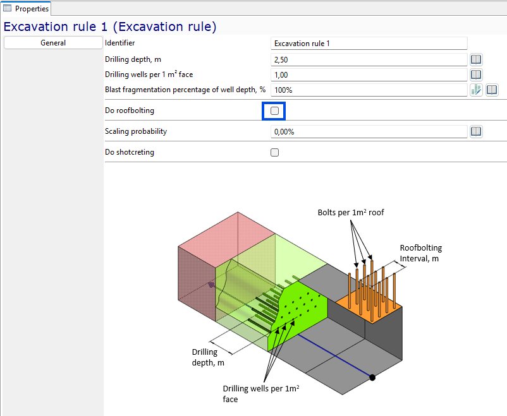
Task: Click the 'Do roofbolting' label
Action: tap(130, 110)
